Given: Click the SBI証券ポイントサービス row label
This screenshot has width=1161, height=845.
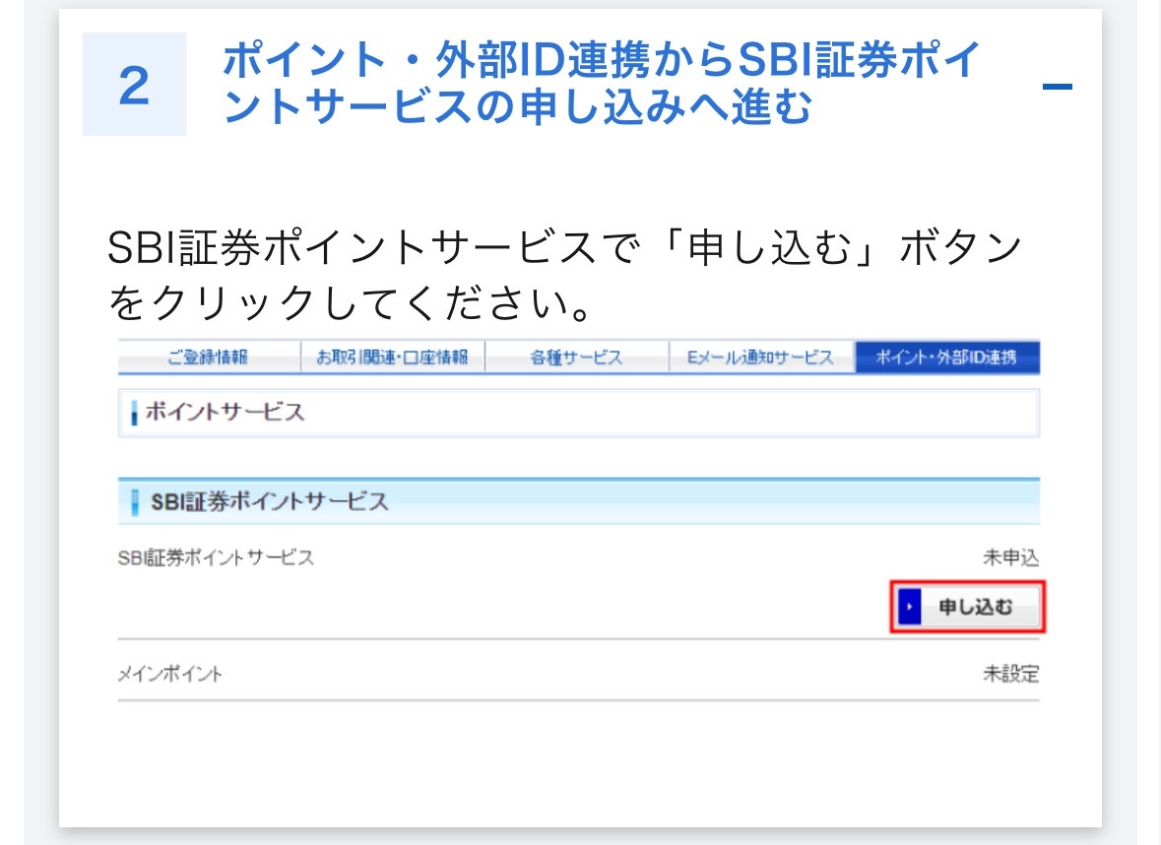Looking at the screenshot, I should [216, 557].
